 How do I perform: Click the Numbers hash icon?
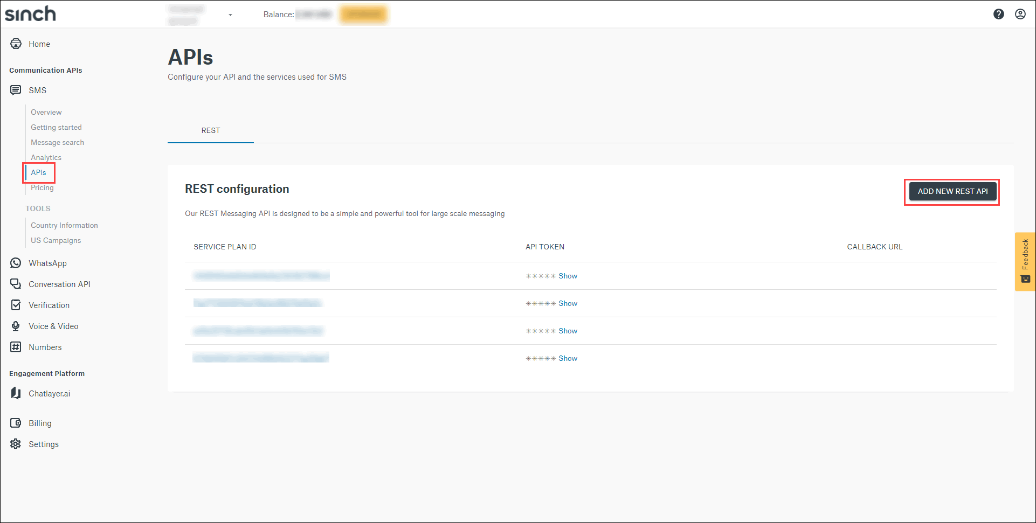16,347
